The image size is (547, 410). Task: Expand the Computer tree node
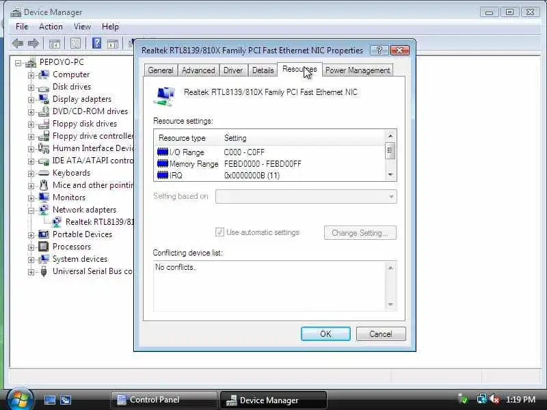(x=31, y=75)
